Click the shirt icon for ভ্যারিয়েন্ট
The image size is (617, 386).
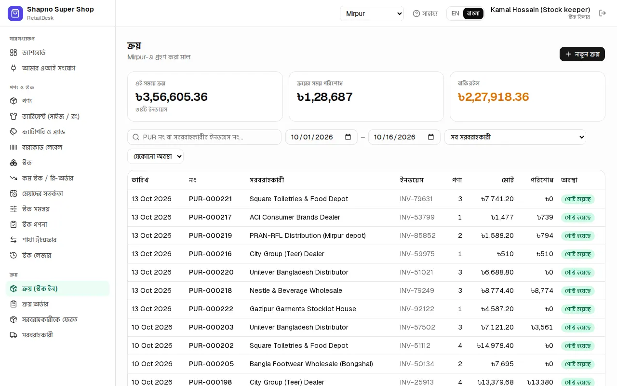pos(13,116)
